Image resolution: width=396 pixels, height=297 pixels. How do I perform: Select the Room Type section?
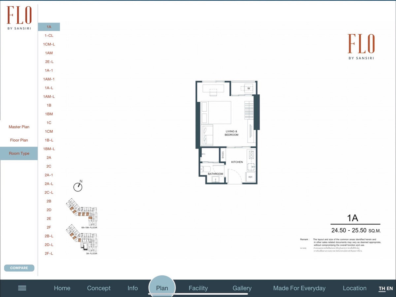coord(19,153)
